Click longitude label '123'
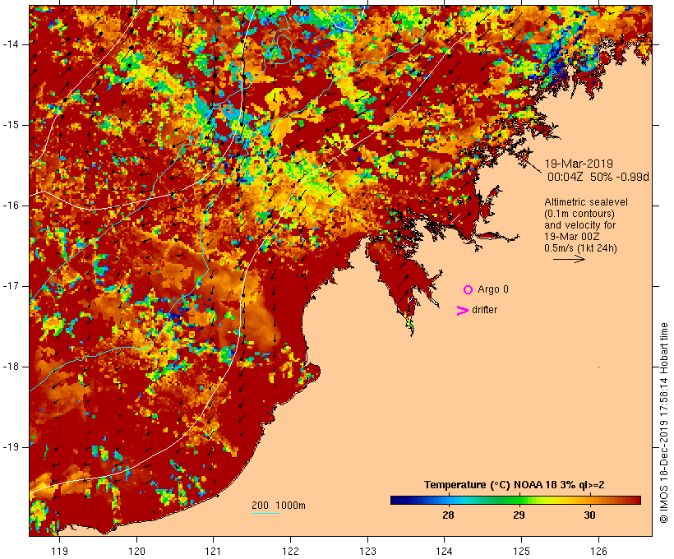Screen dimensions: 674x559 click(367, 551)
